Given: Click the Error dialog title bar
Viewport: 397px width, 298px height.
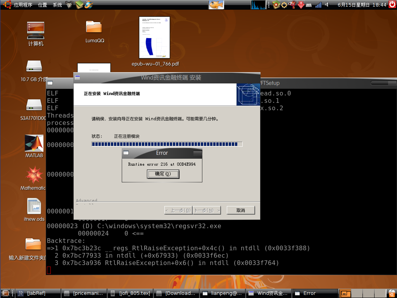Looking at the screenshot, I should tap(162, 153).
